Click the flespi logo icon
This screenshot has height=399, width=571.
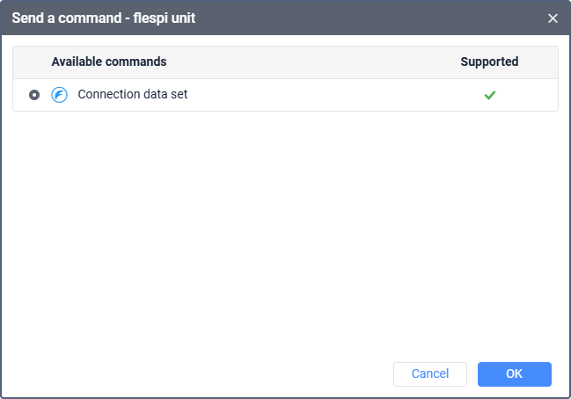pyautogui.click(x=59, y=95)
